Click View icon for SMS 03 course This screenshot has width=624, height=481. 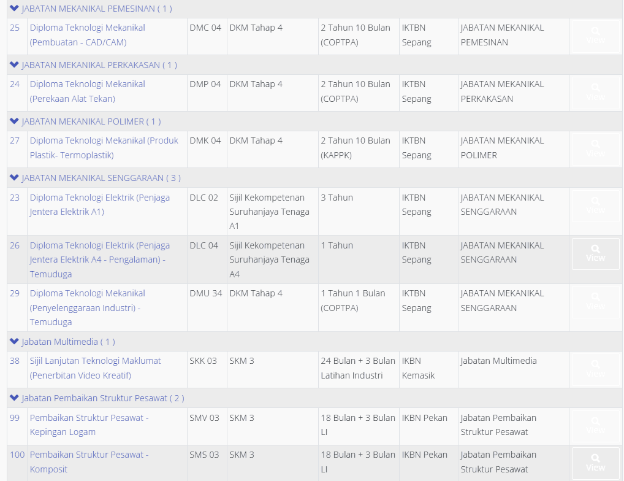595,463
